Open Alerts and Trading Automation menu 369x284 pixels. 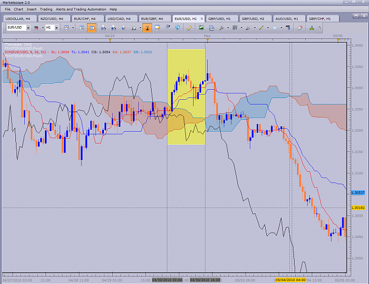(81, 9)
